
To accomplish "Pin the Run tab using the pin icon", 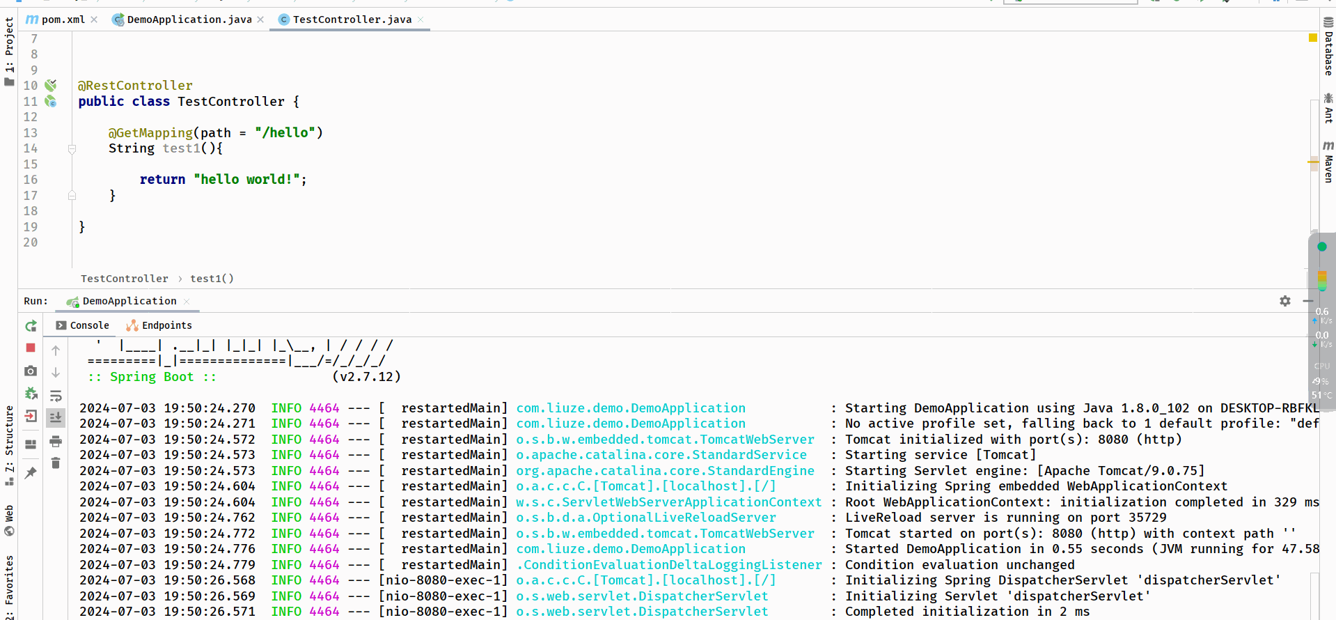I will [31, 473].
